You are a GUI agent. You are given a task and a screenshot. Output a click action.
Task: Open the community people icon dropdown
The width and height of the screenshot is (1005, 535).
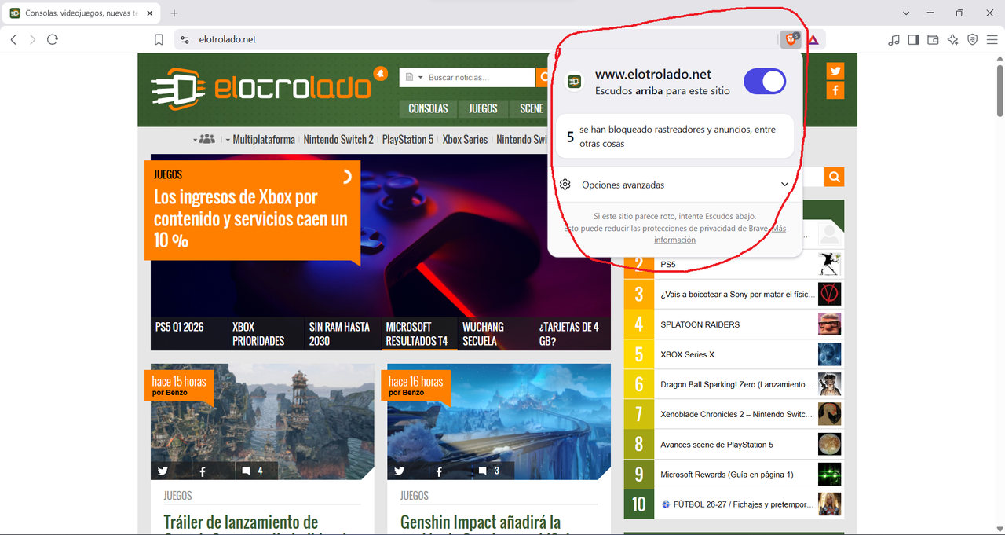(x=203, y=139)
